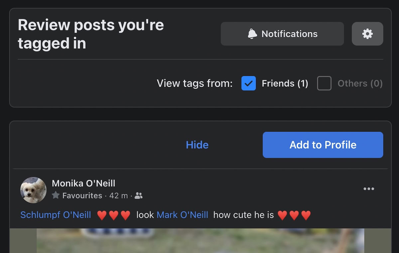
Task: Click the Favourites label under the name
Action: pyautogui.click(x=82, y=195)
